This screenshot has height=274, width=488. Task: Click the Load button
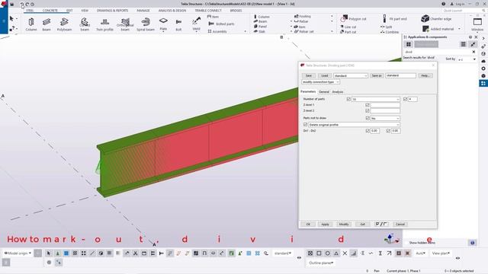[x=325, y=76]
